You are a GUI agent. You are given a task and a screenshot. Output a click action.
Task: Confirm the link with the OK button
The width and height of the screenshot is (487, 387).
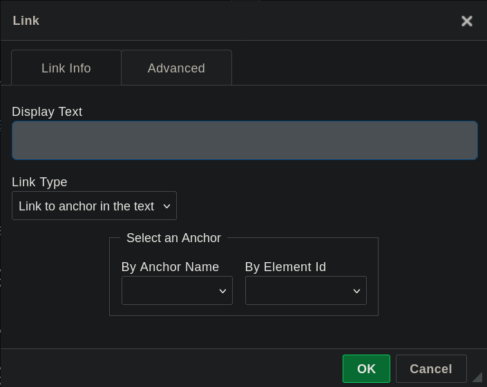click(366, 369)
